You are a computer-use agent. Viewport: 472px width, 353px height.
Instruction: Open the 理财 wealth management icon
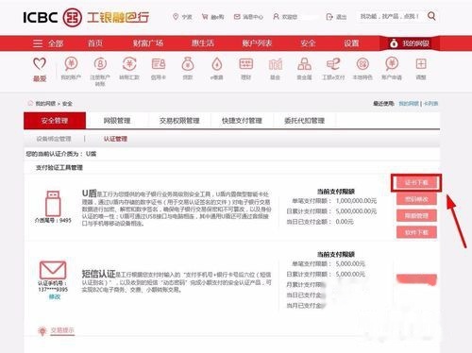click(x=245, y=64)
